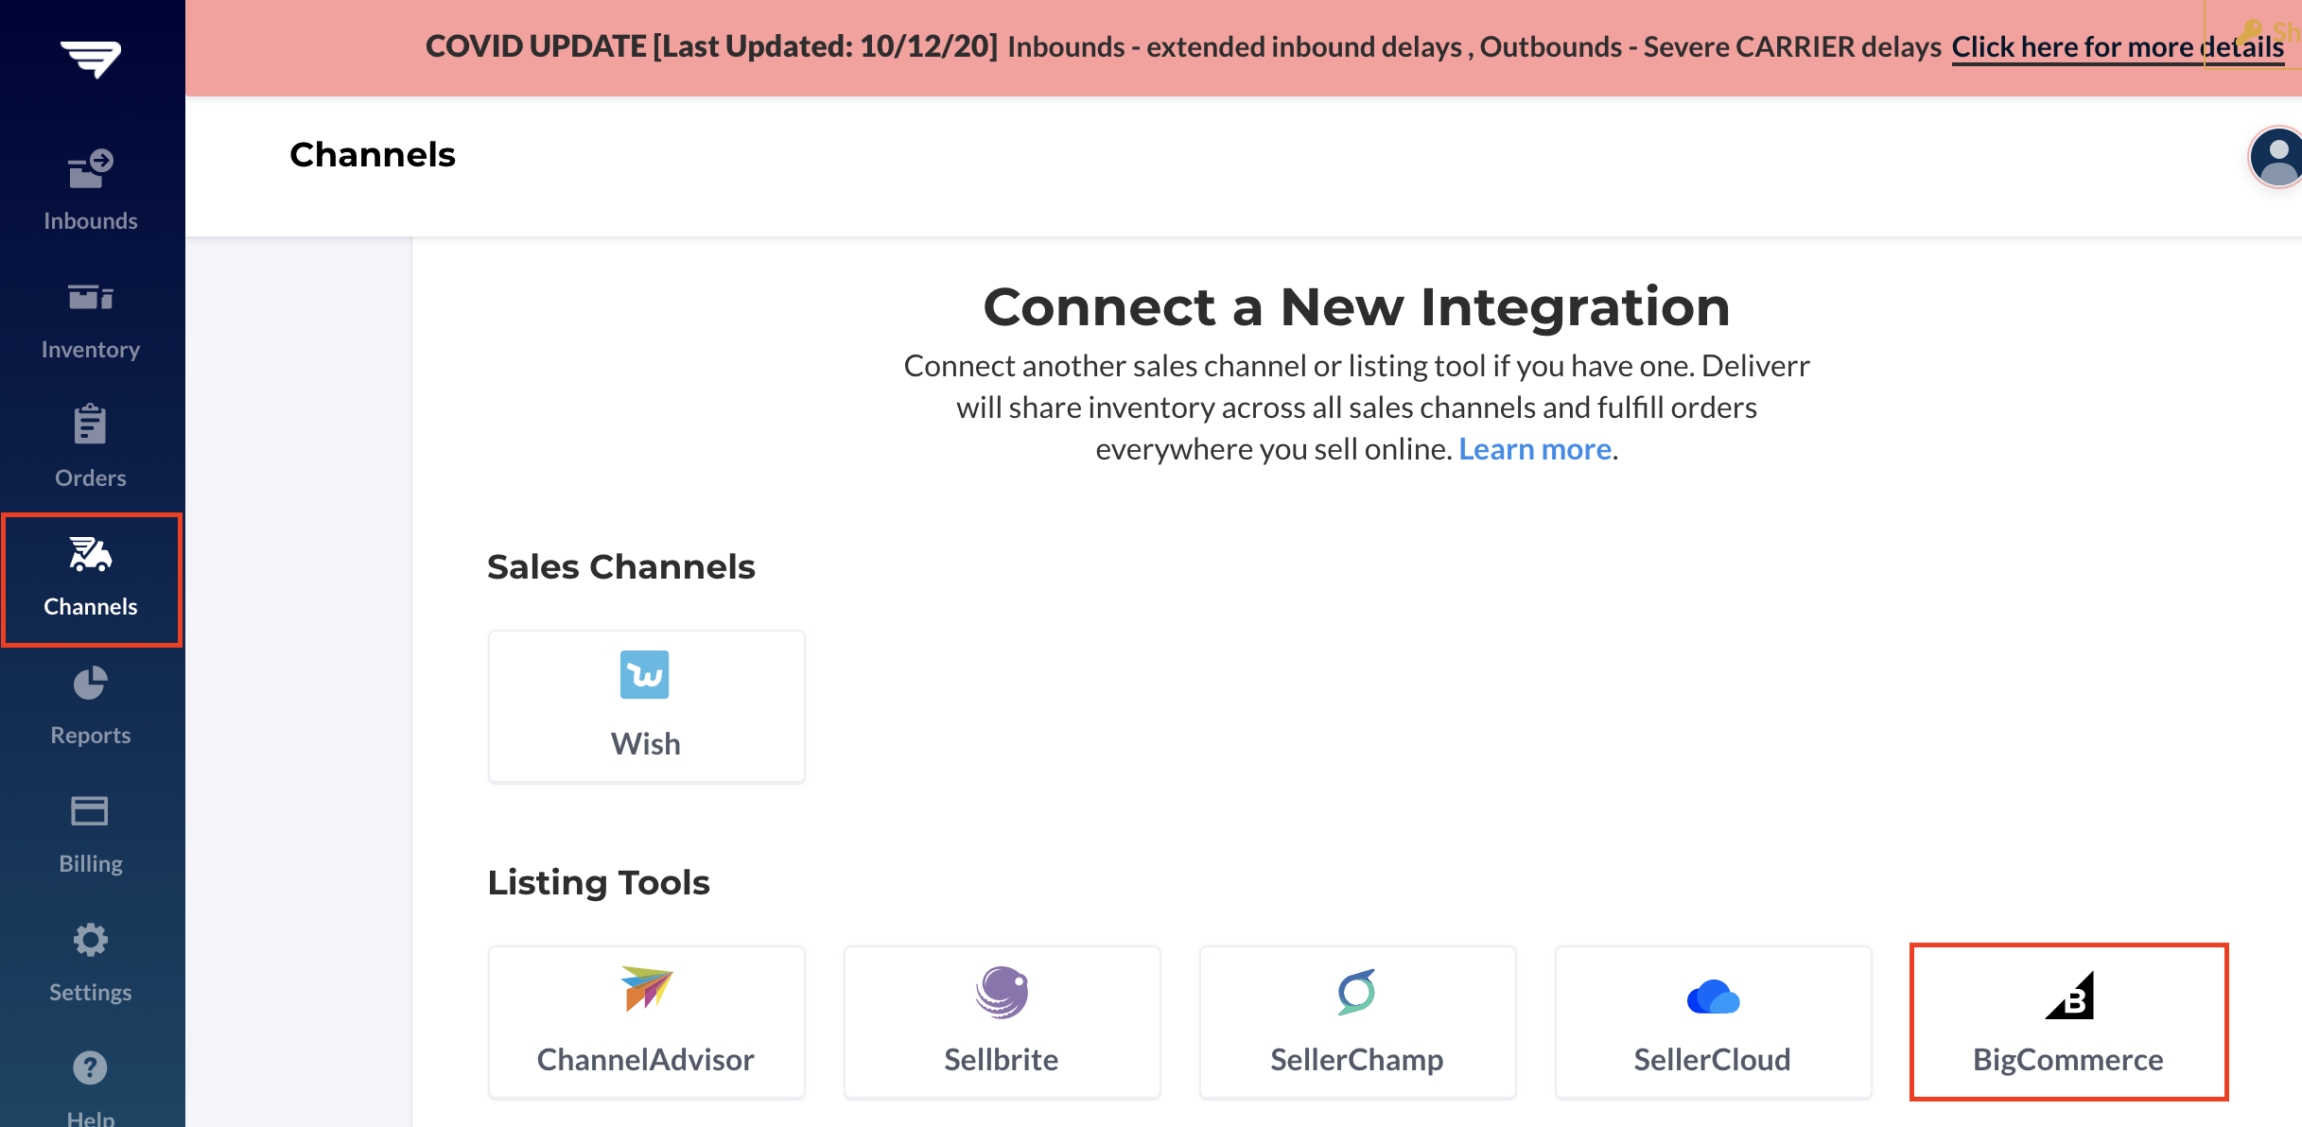
Task: Go to Reports menu label
Action: click(91, 735)
